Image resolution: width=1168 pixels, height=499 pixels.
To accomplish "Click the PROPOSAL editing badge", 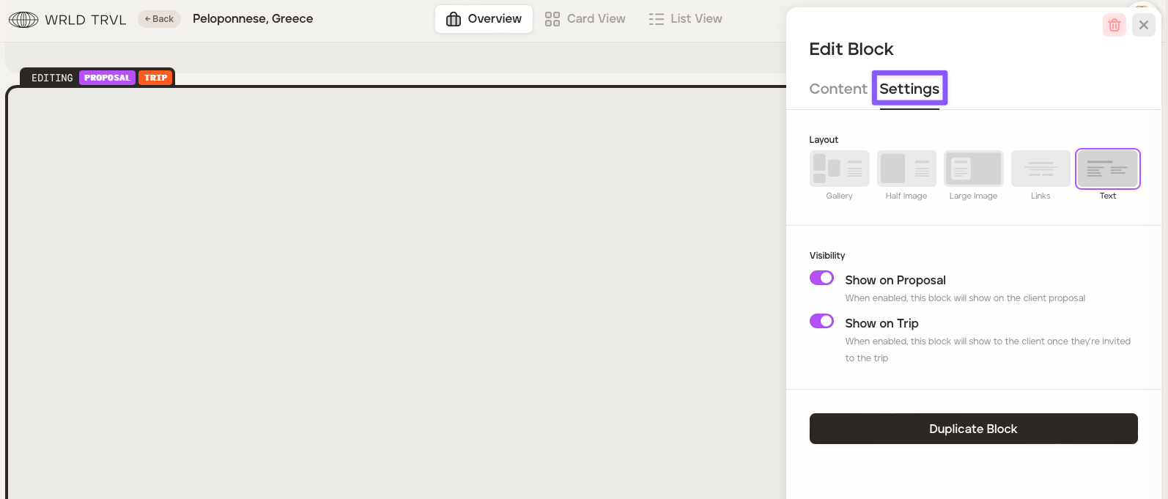I will pos(107,78).
